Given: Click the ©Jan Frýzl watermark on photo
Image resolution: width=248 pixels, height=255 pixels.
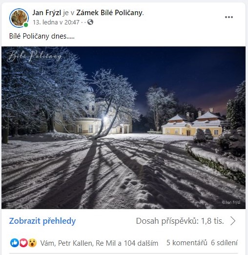Looking at the screenshot, I should (x=231, y=202).
